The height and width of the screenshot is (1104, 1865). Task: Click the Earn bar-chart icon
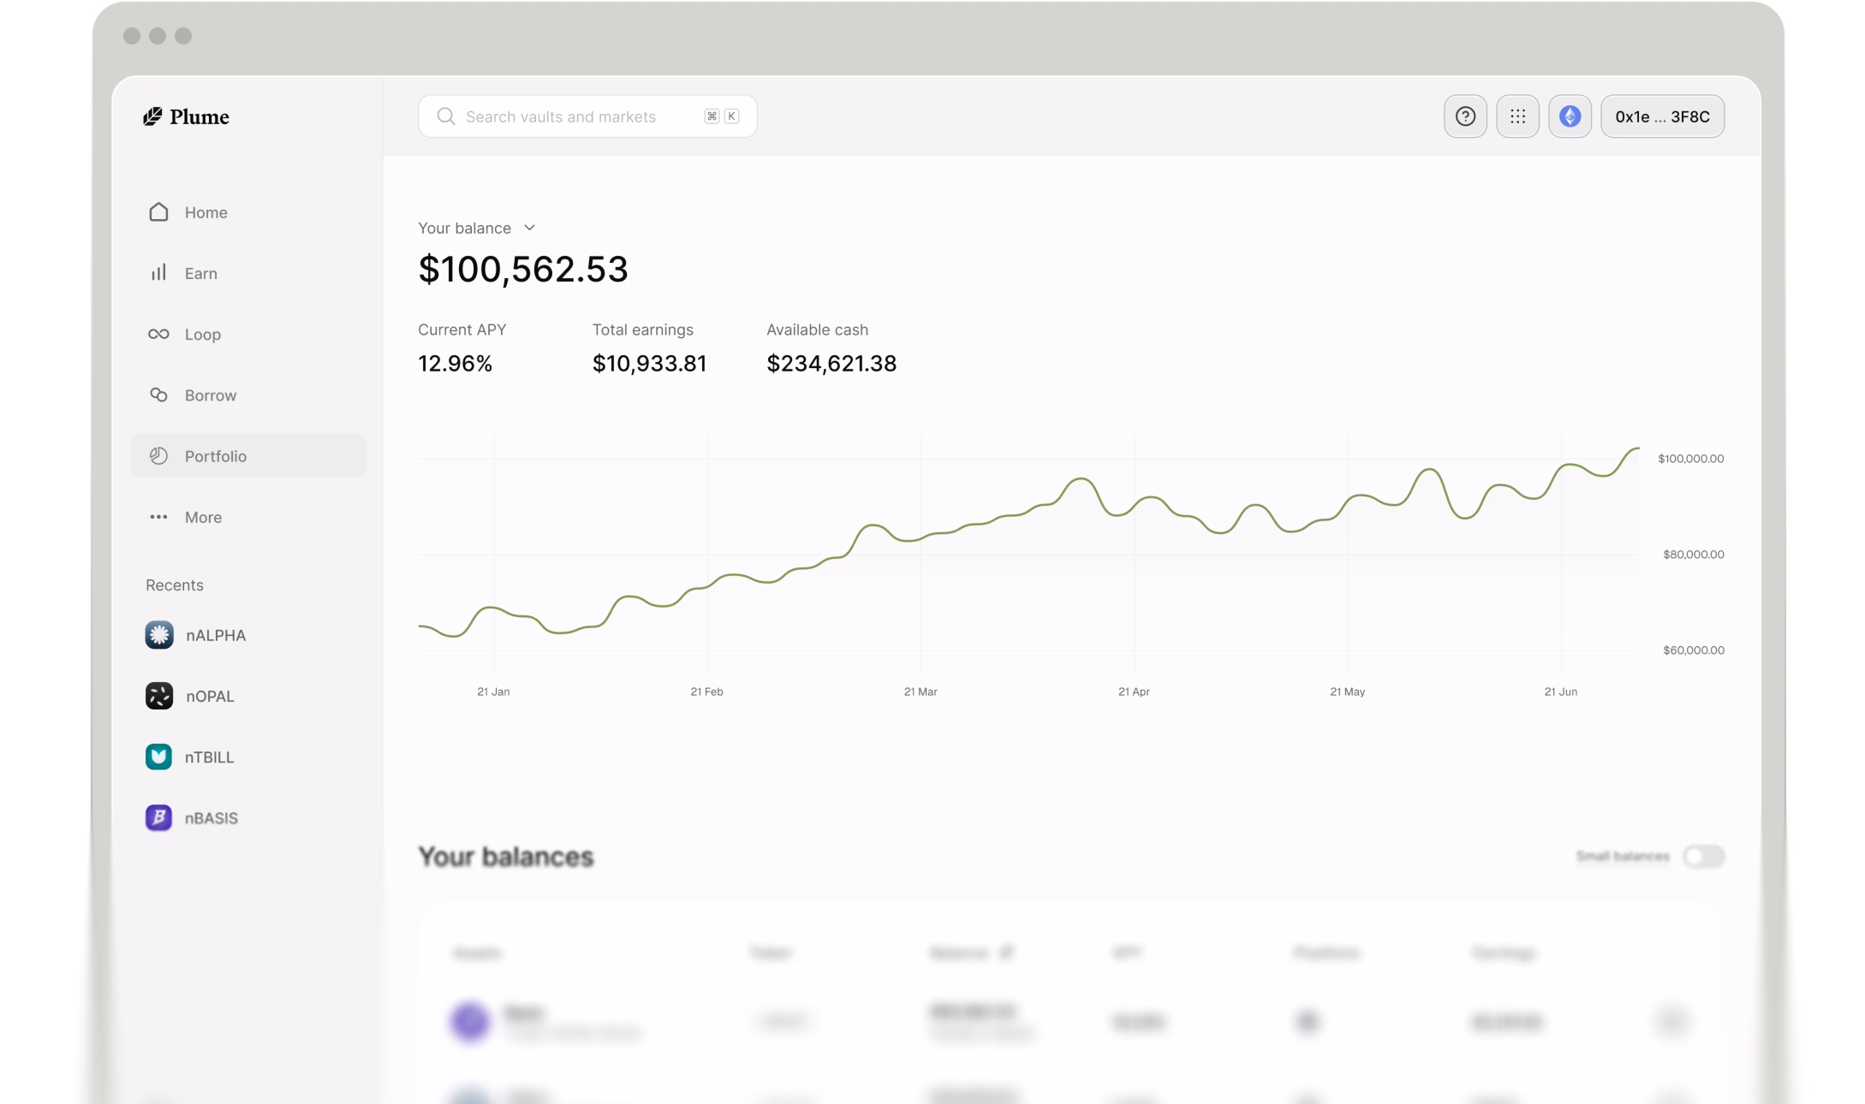click(x=158, y=272)
